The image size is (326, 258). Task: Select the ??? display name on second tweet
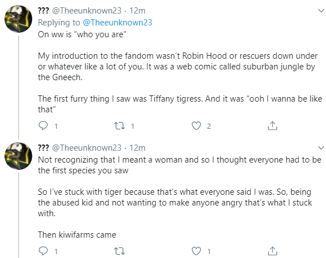(x=44, y=148)
